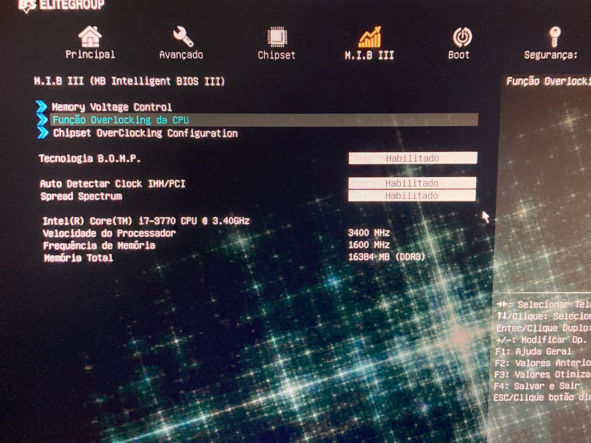Image resolution: width=591 pixels, height=443 pixels.
Task: Open Função Overlocking da CPU submenu
Action: tap(264, 120)
